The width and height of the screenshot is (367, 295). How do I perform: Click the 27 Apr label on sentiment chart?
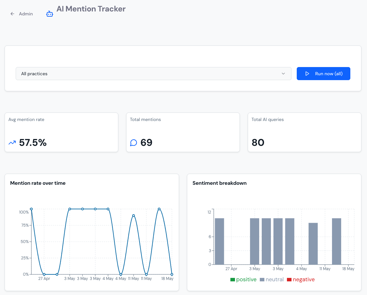(x=231, y=269)
